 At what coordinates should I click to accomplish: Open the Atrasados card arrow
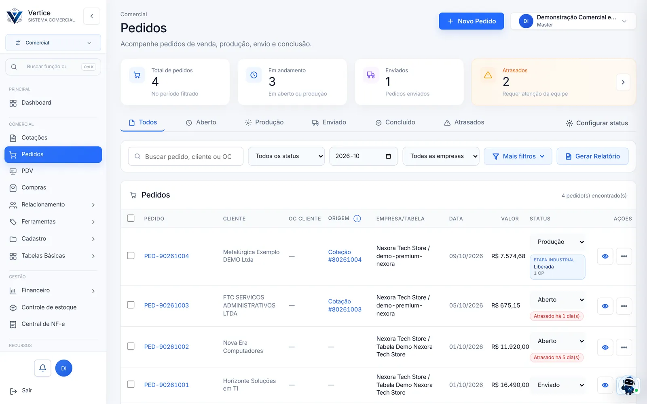623,82
